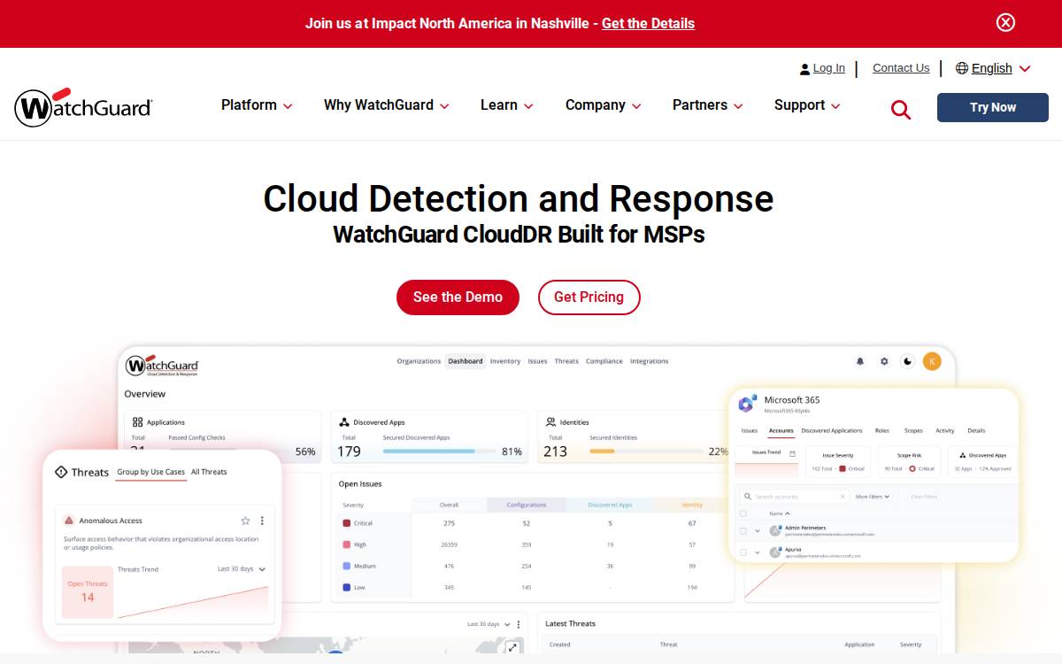Select Discovered Applications tab in Microsoft 365

click(x=832, y=431)
